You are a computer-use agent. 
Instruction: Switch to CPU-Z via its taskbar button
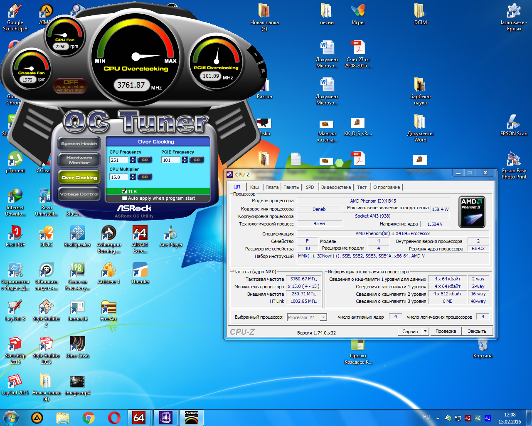click(165, 417)
